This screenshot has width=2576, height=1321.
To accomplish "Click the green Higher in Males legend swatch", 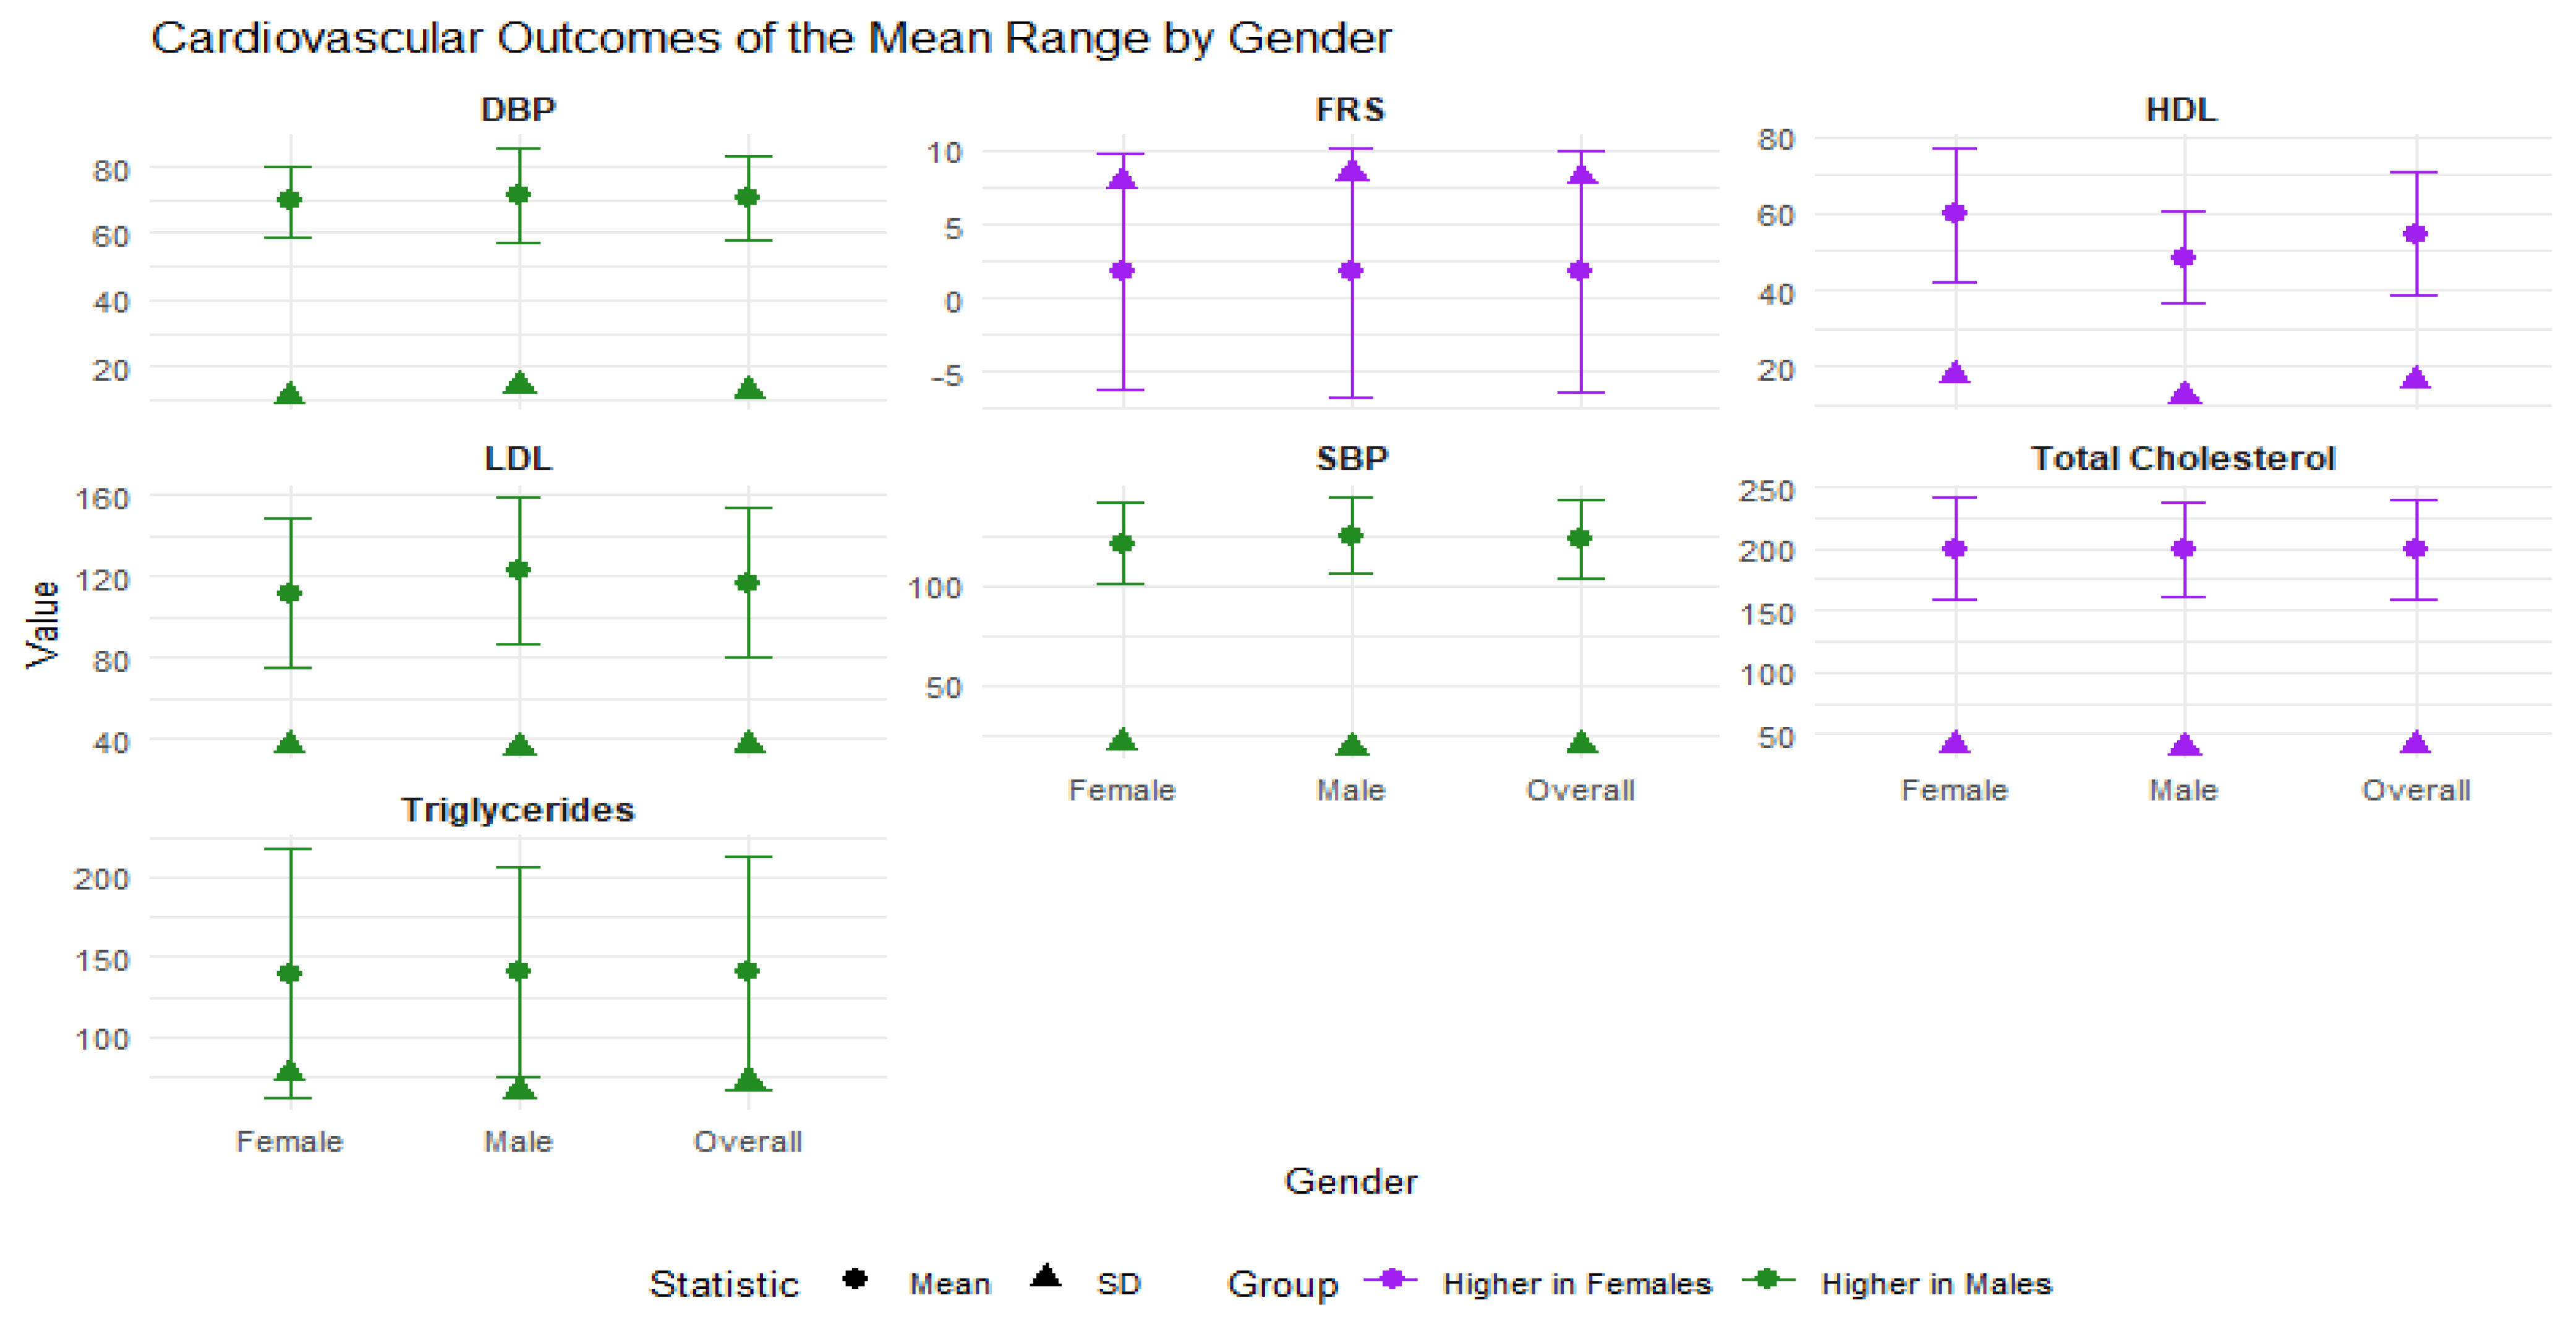I will (x=1768, y=1279).
